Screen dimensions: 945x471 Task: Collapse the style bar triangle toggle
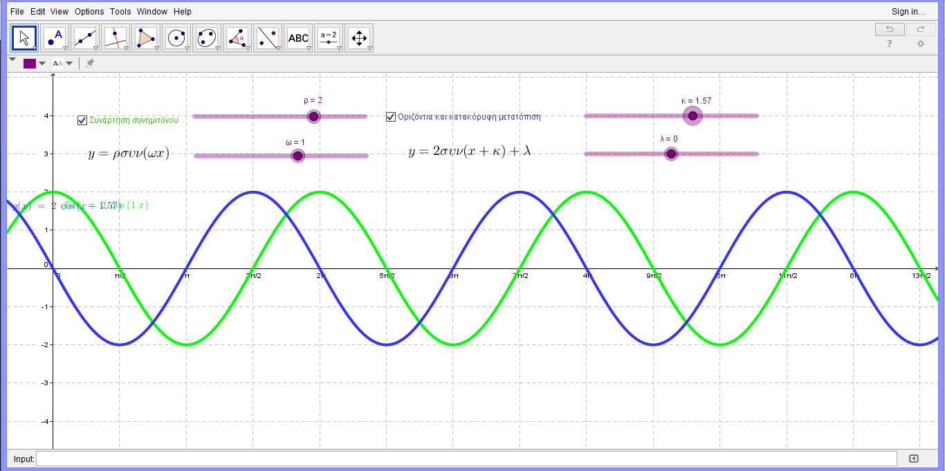[12, 60]
